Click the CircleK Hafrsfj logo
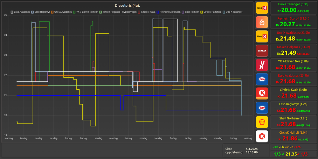This screenshot has width=318, height=159. (x=262, y=136)
